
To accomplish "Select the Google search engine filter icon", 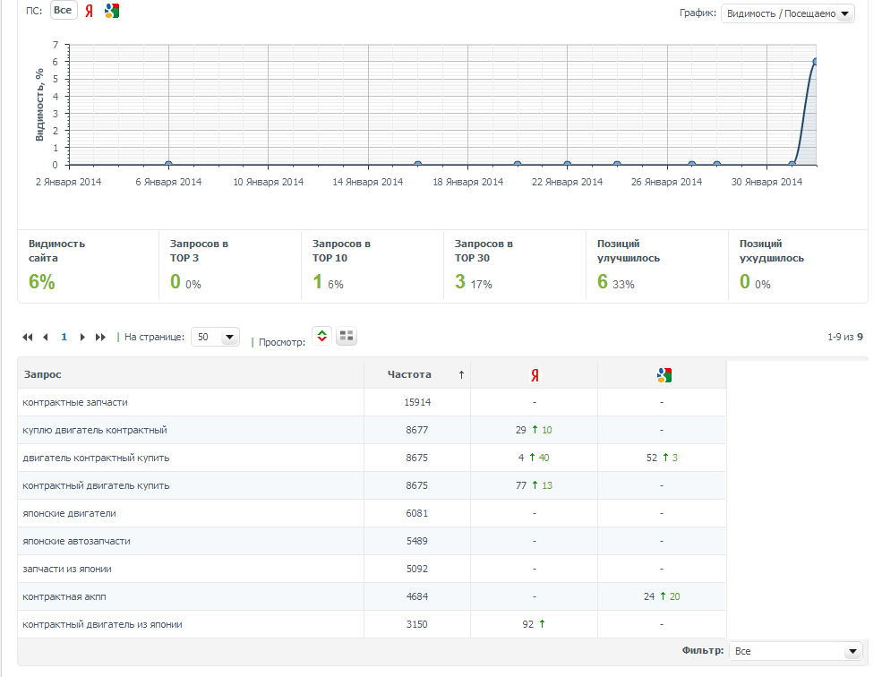I will 112,11.
